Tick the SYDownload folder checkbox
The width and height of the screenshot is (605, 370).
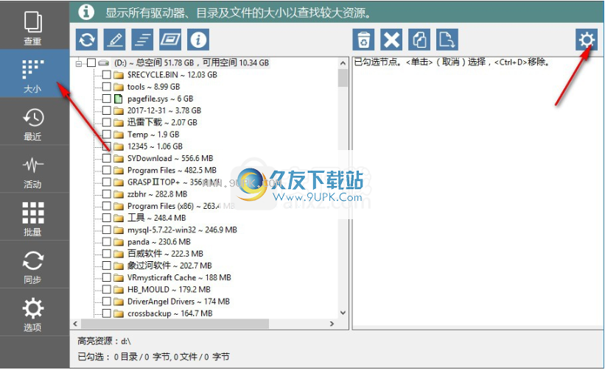(x=107, y=158)
